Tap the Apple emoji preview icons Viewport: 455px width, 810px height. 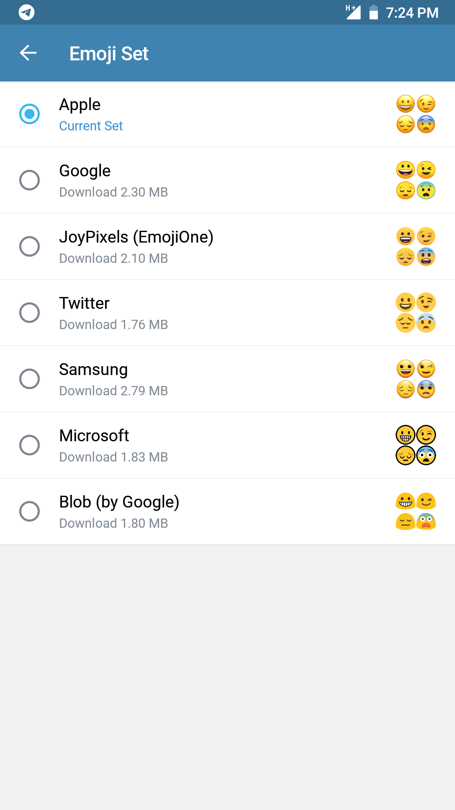(x=415, y=114)
